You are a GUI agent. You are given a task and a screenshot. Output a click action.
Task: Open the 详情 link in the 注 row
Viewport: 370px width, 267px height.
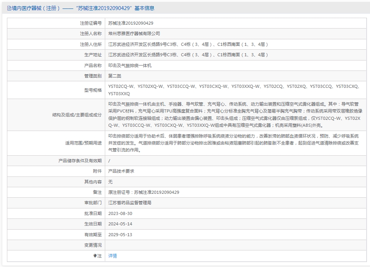point(112,255)
